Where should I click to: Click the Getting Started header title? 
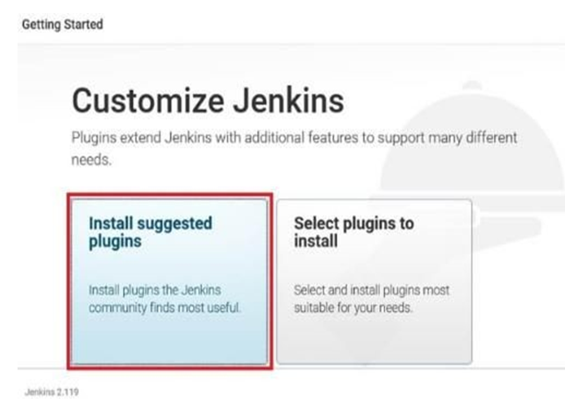(62, 25)
